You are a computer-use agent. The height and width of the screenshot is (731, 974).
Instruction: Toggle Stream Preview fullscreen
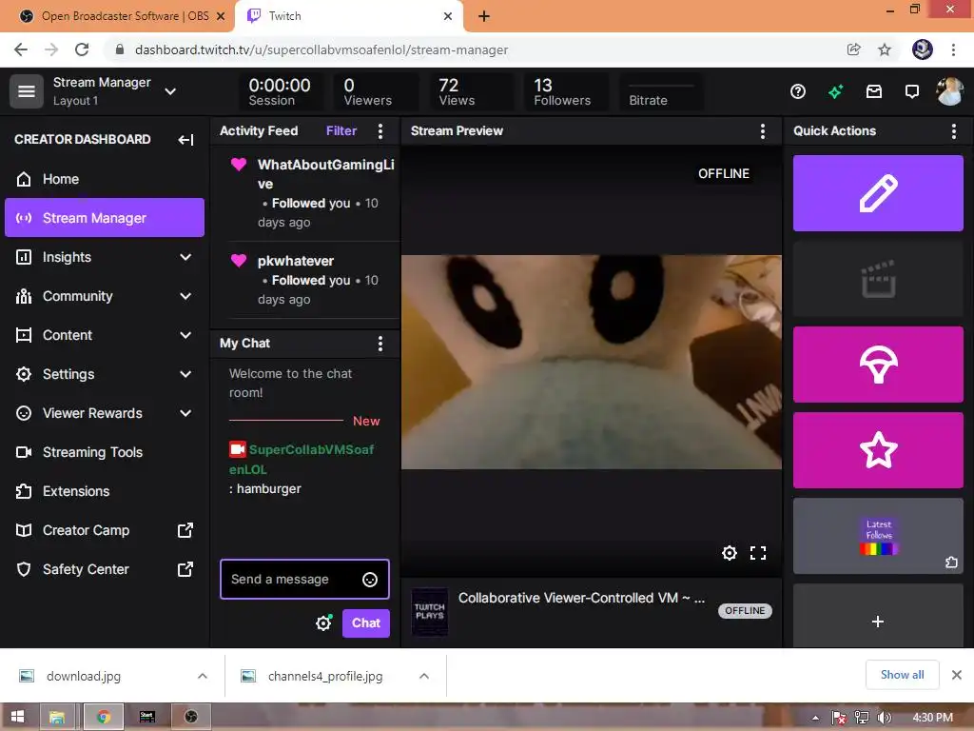coord(758,553)
